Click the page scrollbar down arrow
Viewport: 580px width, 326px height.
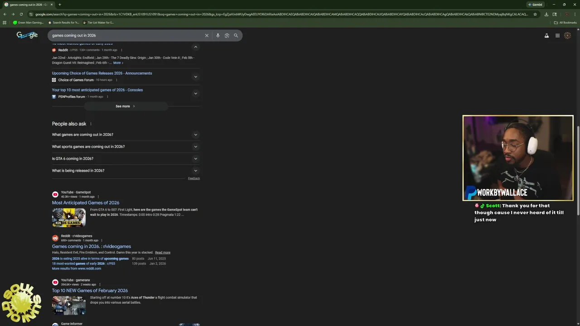pos(578,324)
